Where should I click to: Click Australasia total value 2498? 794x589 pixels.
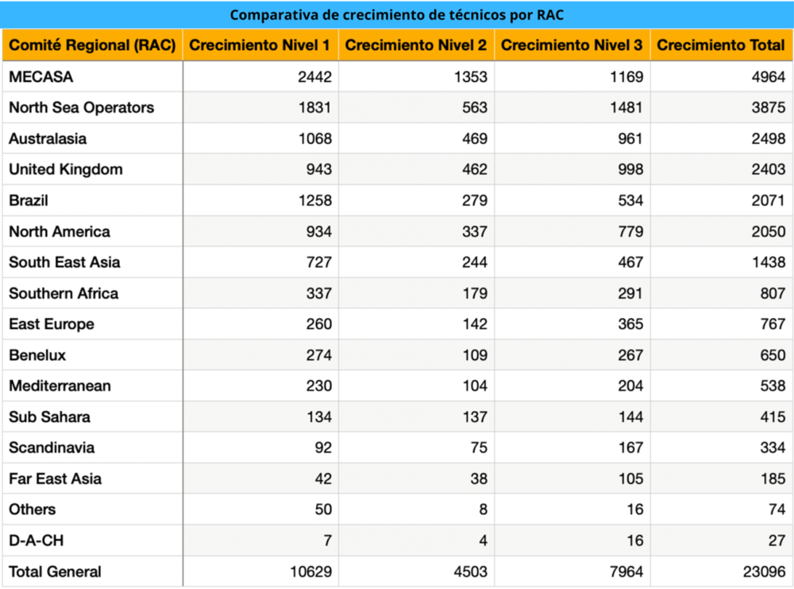[769, 138]
